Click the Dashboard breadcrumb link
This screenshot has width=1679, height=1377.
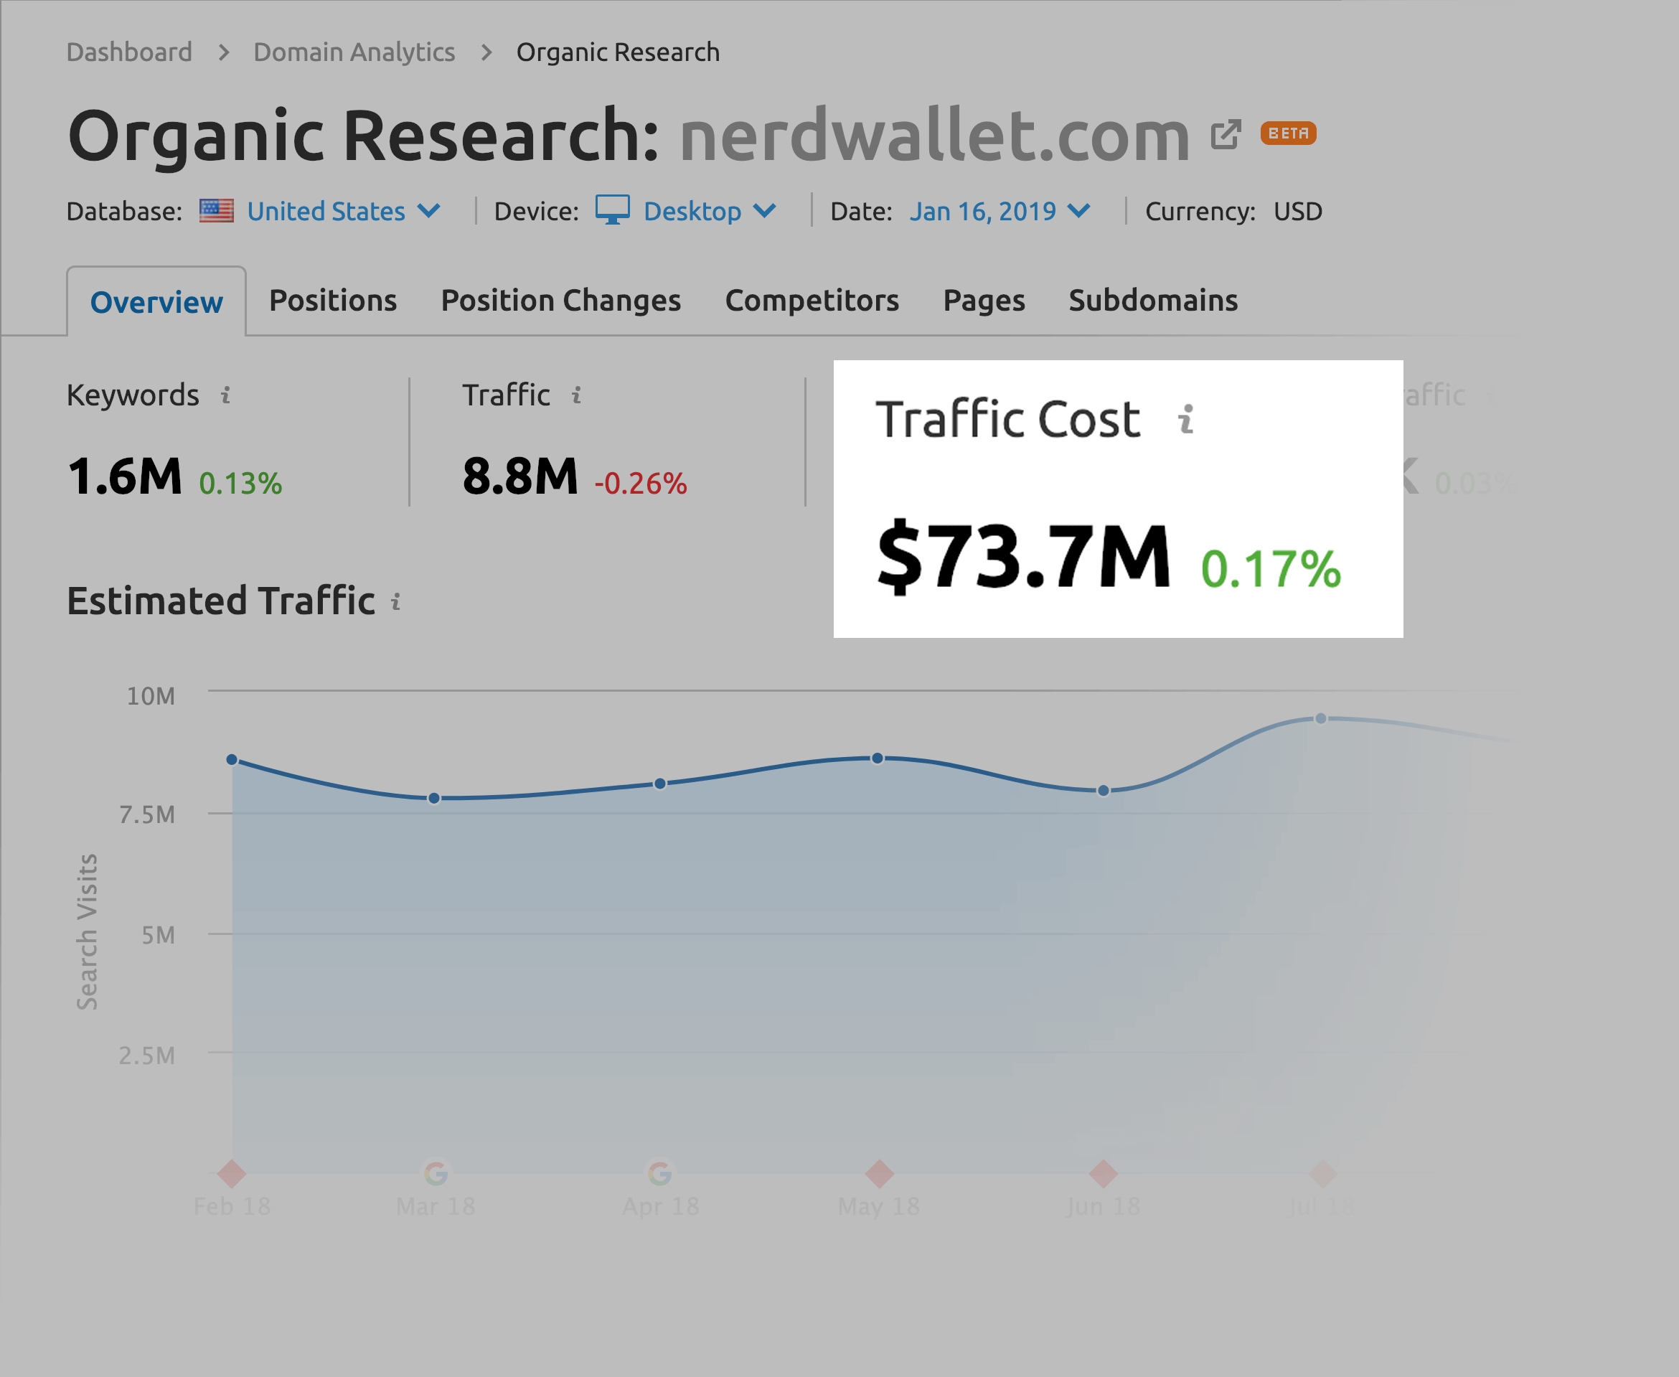pyautogui.click(x=127, y=50)
